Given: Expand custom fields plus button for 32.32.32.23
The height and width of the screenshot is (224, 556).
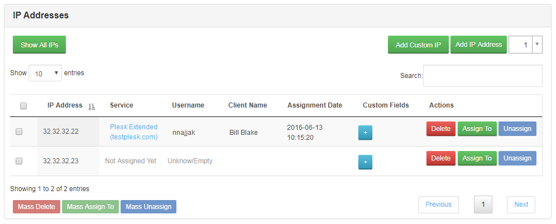Looking at the screenshot, I should point(365,162).
